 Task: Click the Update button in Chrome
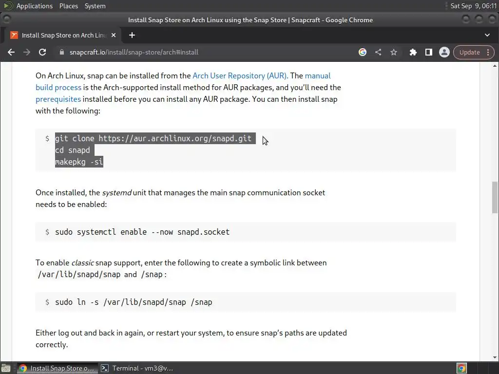tap(469, 52)
